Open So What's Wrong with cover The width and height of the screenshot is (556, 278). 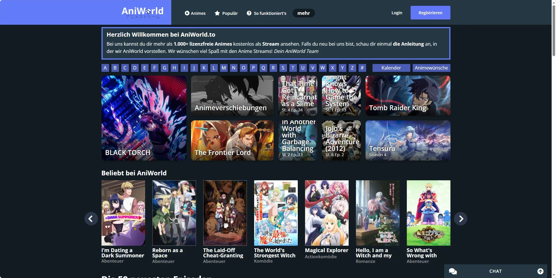(429, 213)
